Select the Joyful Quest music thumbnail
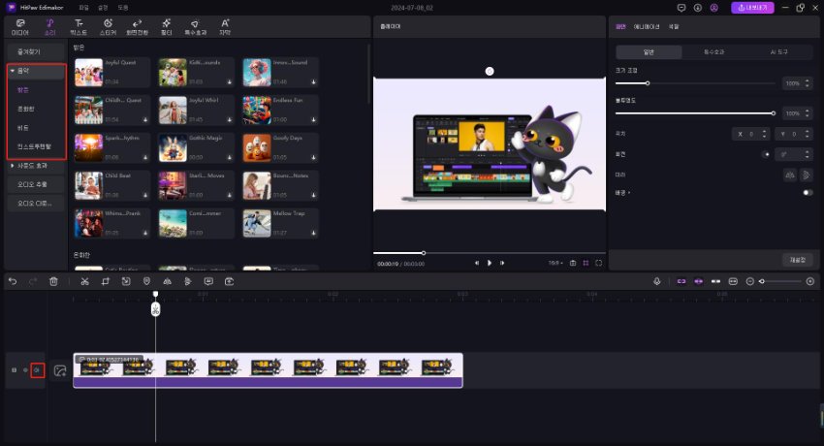Image resolution: width=824 pixels, height=446 pixels. [89, 71]
